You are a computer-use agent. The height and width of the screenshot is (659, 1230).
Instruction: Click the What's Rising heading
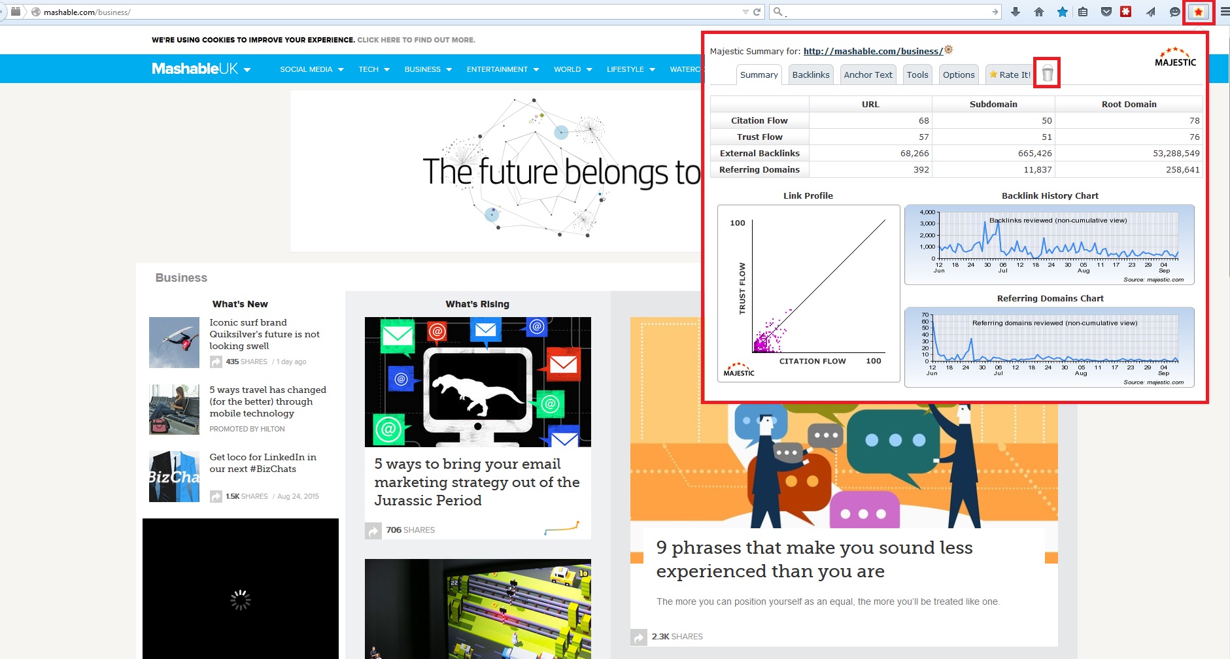click(477, 304)
